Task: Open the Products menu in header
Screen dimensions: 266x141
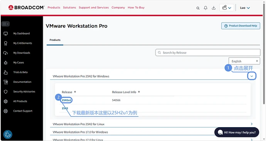Action: [x=54, y=7]
